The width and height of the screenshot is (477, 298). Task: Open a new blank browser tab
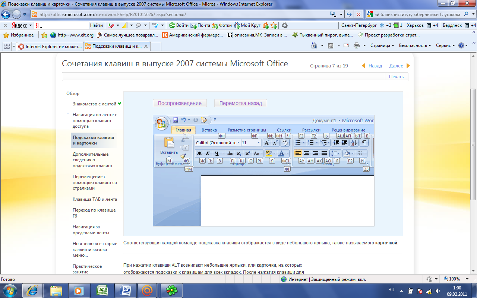pyautogui.click(x=156, y=47)
